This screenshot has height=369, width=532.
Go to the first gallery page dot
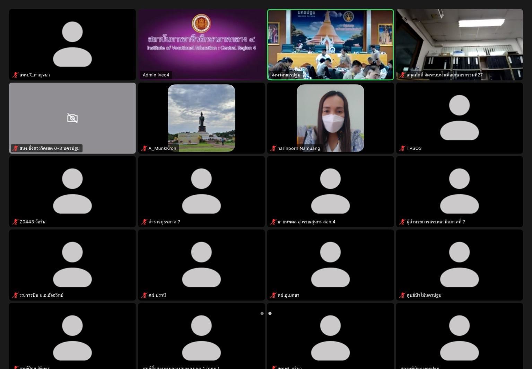(x=262, y=313)
